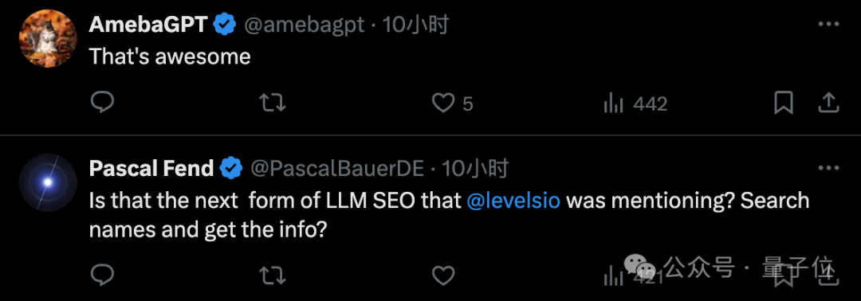
Task: Share AmebaGPT's tweet
Action: [x=829, y=103]
